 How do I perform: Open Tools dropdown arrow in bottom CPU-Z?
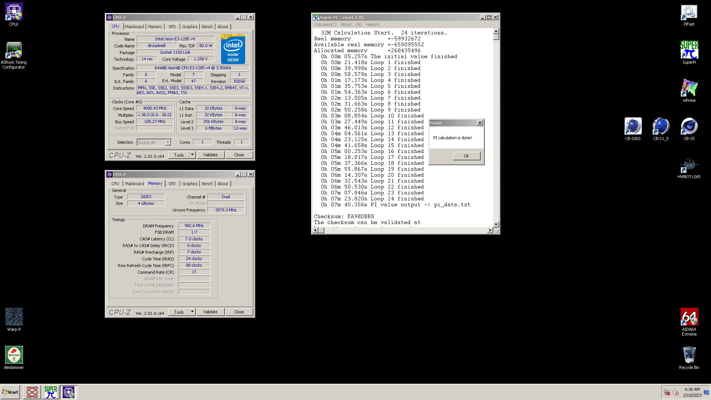pos(193,312)
